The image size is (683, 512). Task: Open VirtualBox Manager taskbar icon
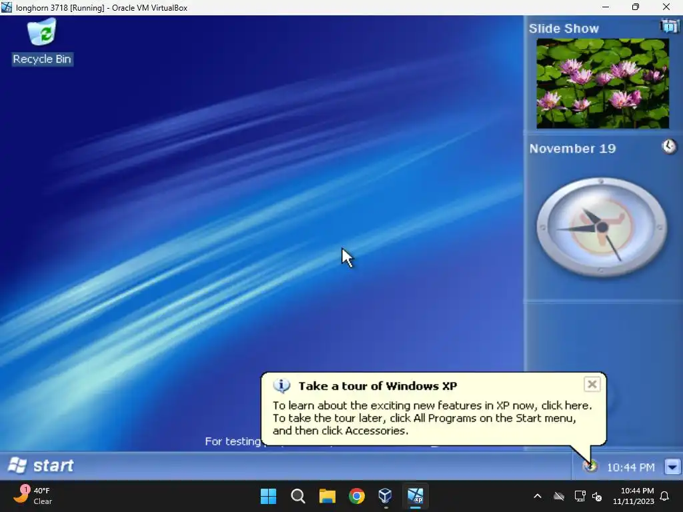click(x=386, y=496)
